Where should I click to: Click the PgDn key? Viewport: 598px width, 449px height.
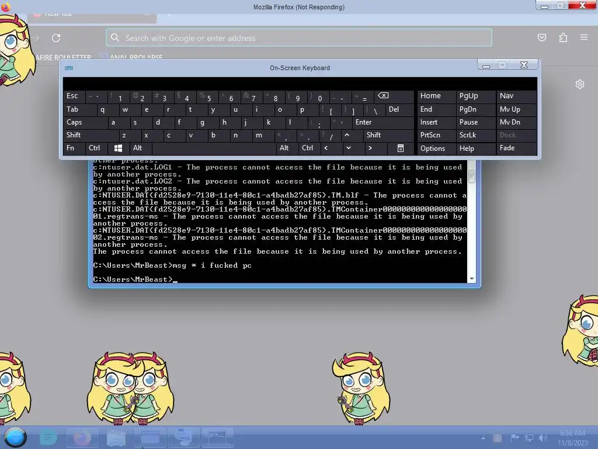[475, 109]
